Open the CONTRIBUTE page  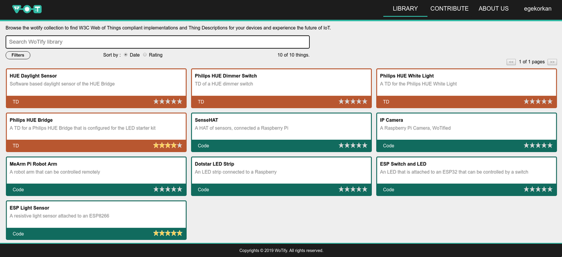click(x=449, y=8)
